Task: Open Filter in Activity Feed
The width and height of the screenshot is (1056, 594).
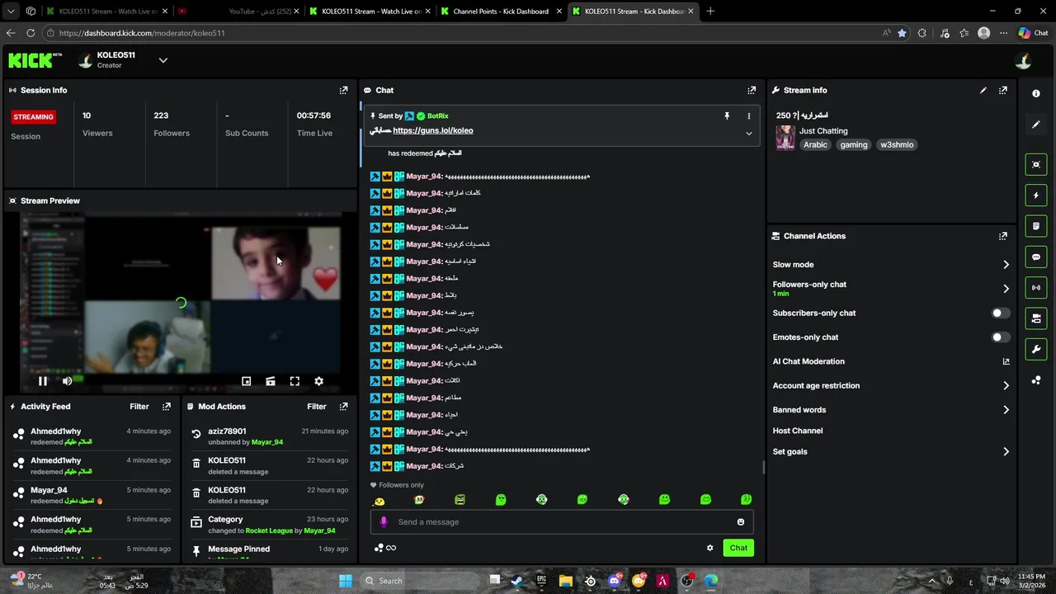Action: coord(139,406)
